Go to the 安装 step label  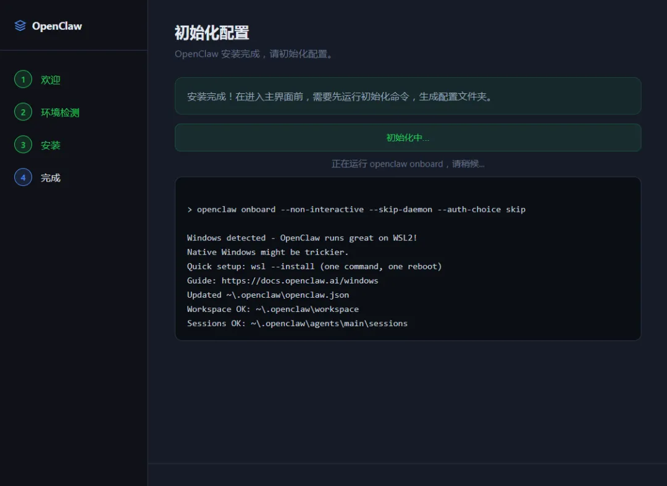click(51, 145)
